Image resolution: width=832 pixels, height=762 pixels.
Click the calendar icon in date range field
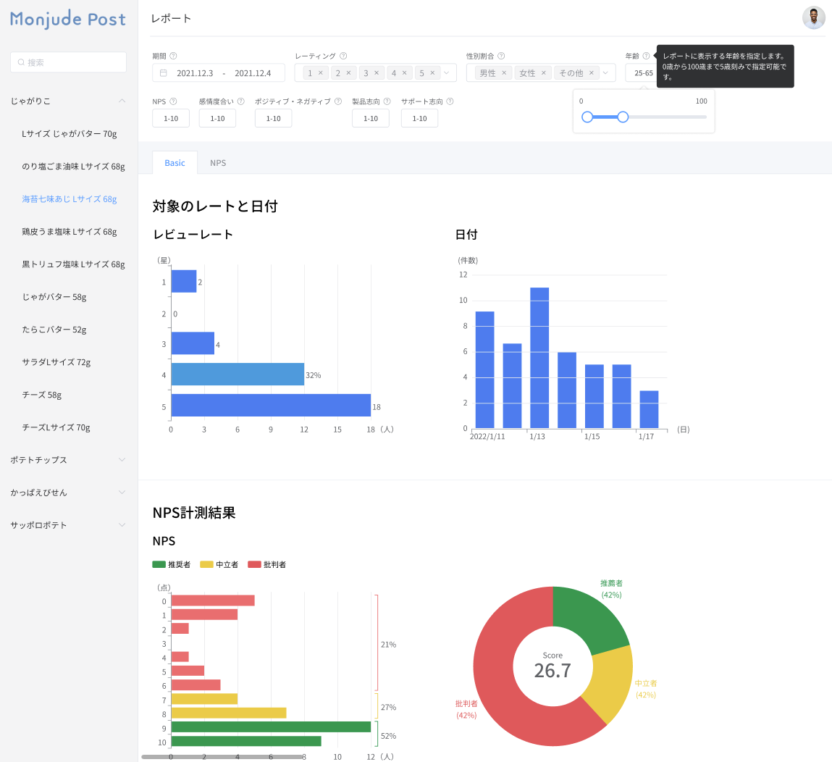tap(163, 73)
